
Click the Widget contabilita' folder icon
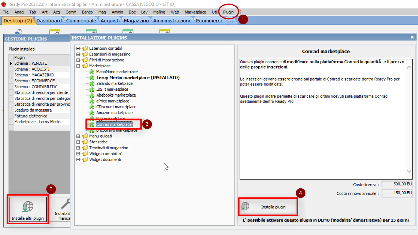tap(85, 154)
